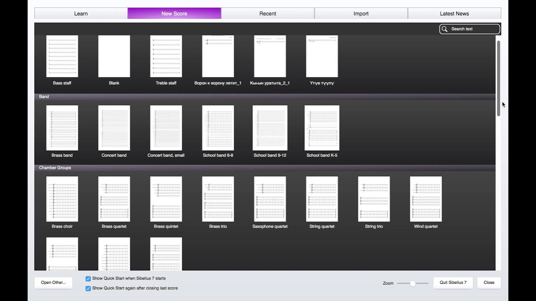Collapse the Band category header
Image resolution: width=536 pixels, height=301 pixels.
[265, 97]
